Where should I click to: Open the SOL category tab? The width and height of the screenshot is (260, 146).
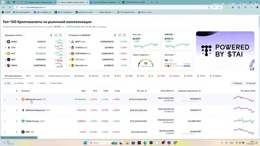point(106,76)
